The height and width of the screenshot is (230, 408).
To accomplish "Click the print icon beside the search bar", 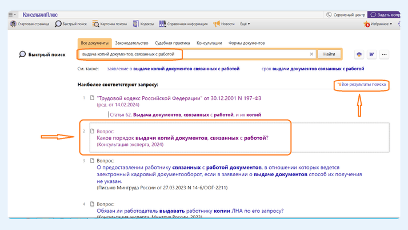I will [x=359, y=54].
